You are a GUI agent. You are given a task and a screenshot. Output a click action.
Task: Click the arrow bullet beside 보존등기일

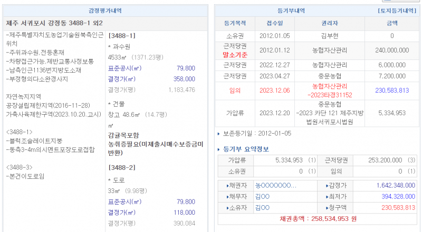(219, 134)
